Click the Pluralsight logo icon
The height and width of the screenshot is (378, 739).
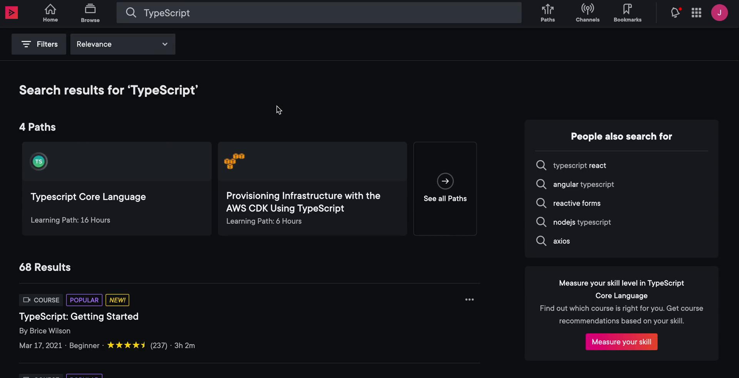pos(12,13)
